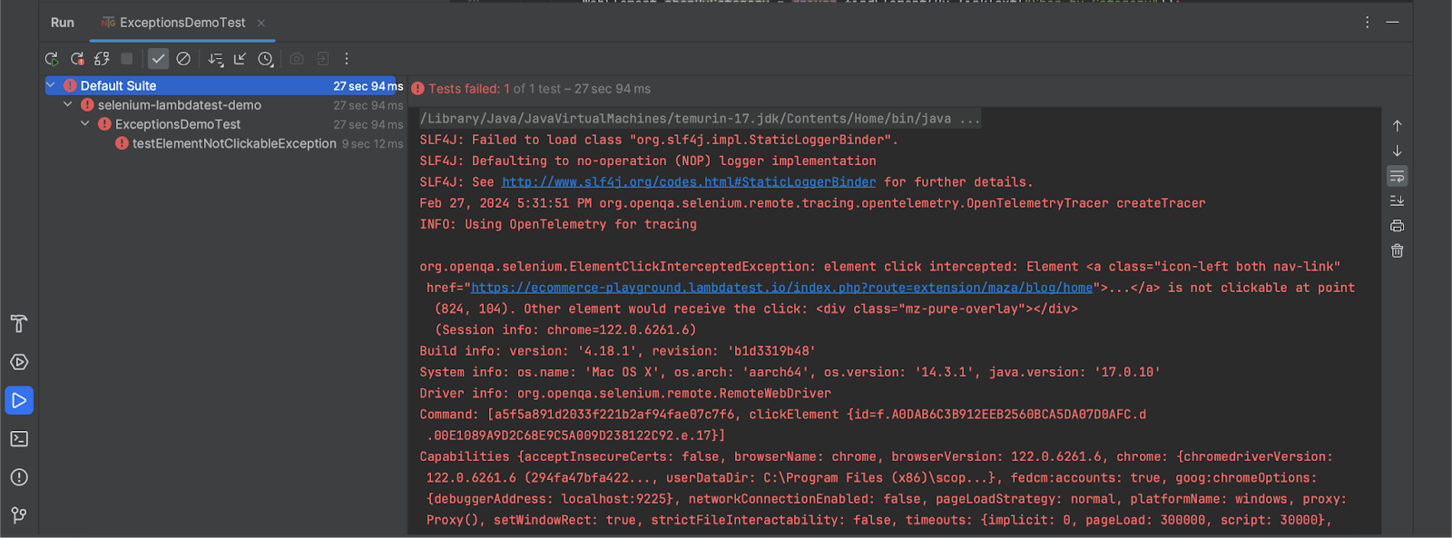The width and height of the screenshot is (1452, 538).
Task: Expand folded java command line ellipsis
Action: point(969,119)
